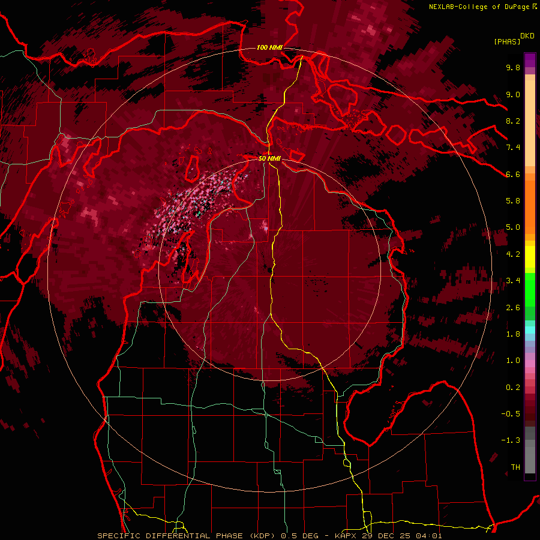Click the 5.0 legend value
The image size is (540, 540).
[513, 227]
